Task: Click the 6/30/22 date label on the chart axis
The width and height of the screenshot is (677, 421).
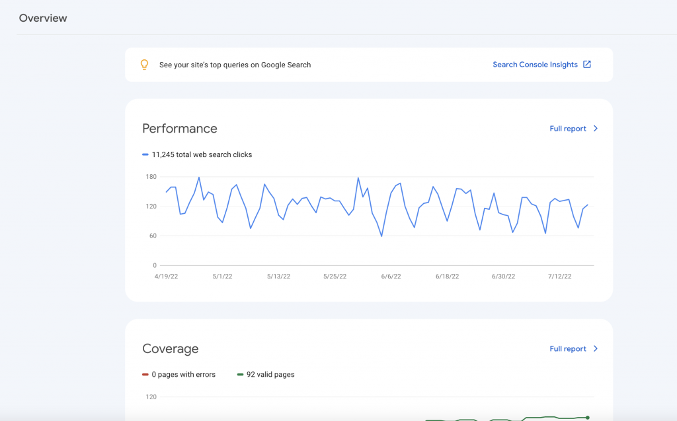Action: (503, 276)
